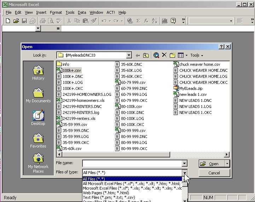Click the Save diskette toolbar icon
Viewport: 255px width, 202px height.
24,21
